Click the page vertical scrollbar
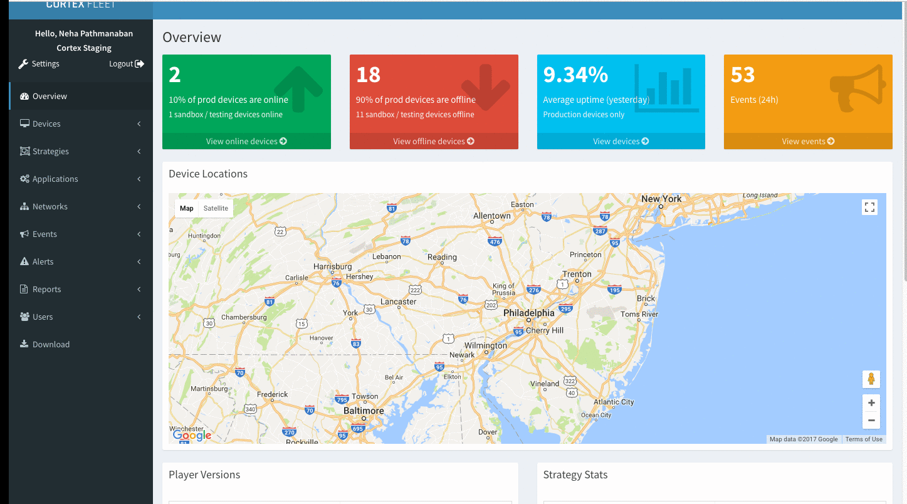Screen dimensions: 907x504 click(904, 141)
